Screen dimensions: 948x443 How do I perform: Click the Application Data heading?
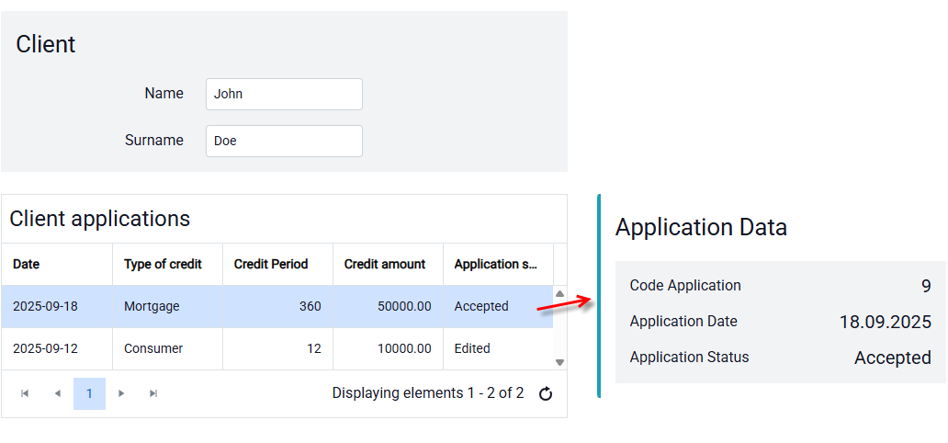tap(701, 228)
